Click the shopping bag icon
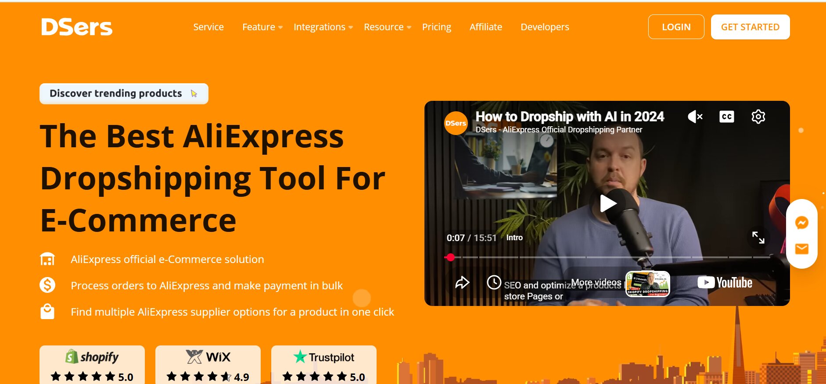This screenshot has width=826, height=384. [x=47, y=311]
